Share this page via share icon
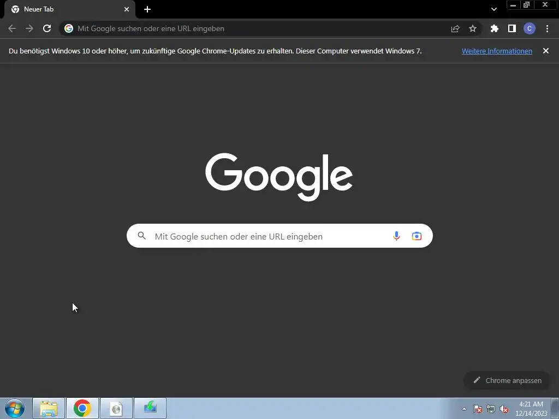 455,28
